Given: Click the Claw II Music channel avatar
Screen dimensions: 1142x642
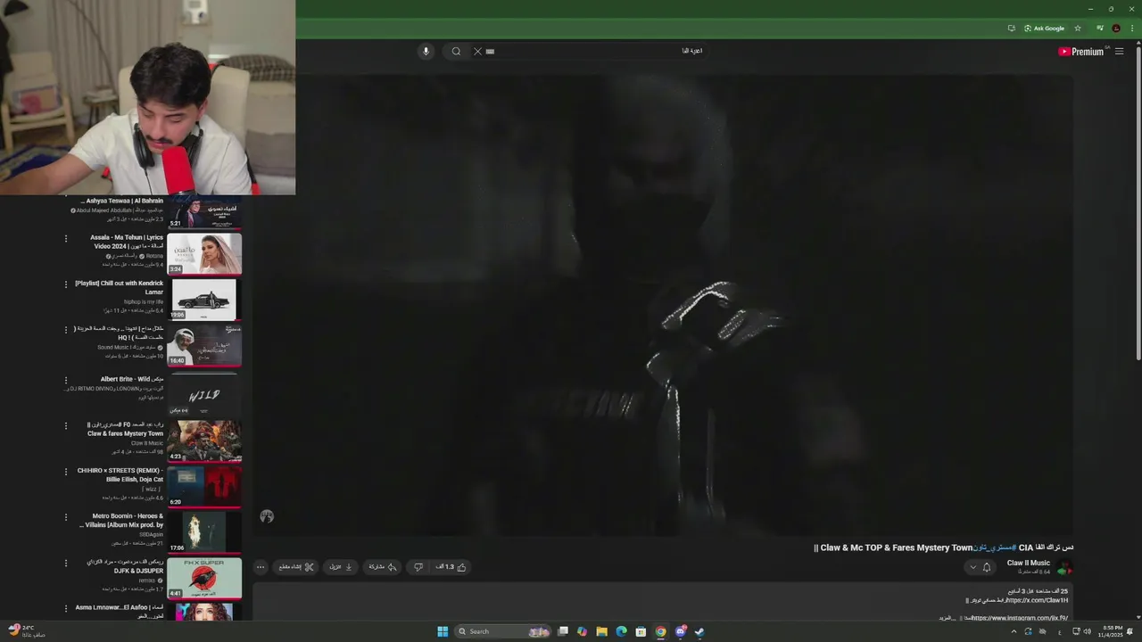Looking at the screenshot, I should tap(1064, 567).
